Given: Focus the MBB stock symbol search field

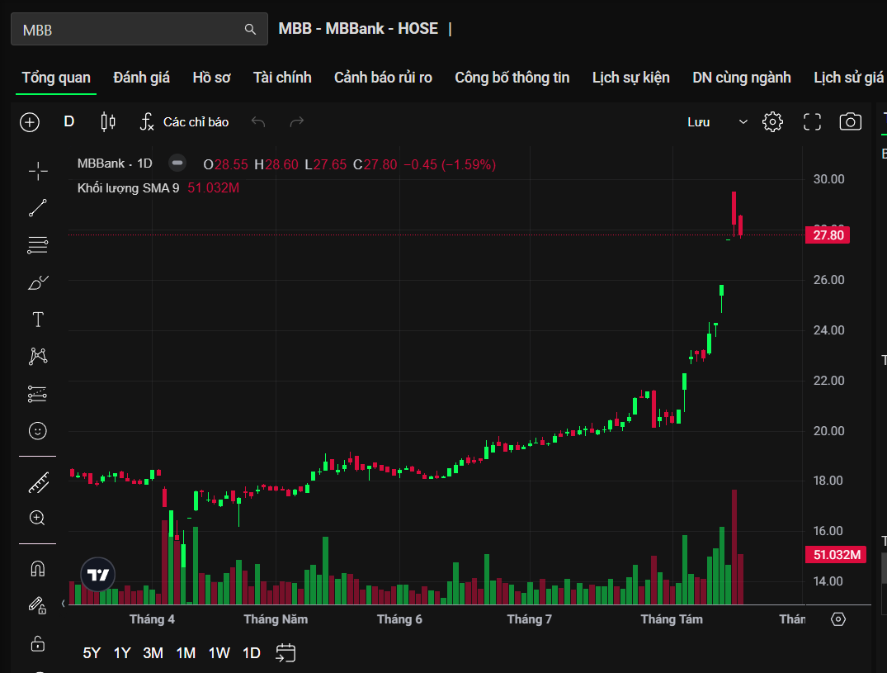Looking at the screenshot, I should click(139, 30).
